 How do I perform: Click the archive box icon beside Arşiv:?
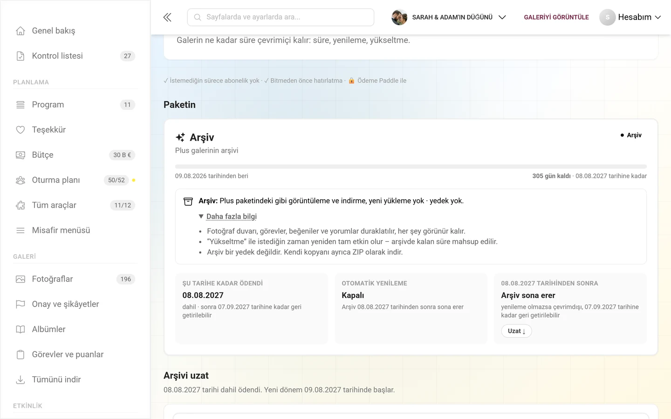point(188,201)
